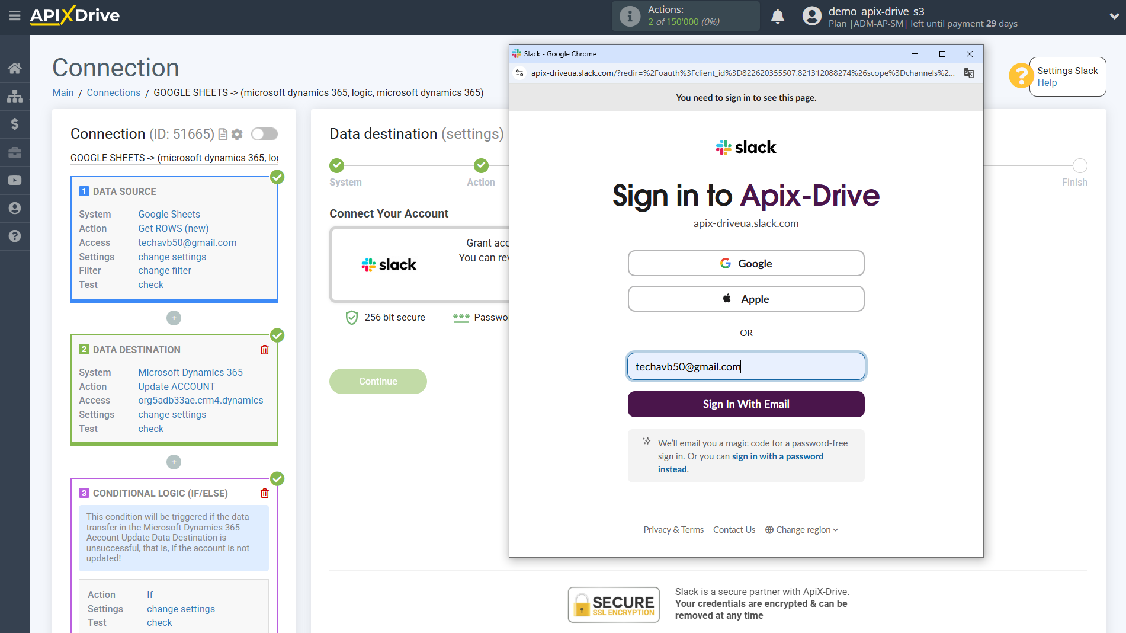Go to Connections breadcrumb
1126x633 pixels.
click(x=114, y=92)
